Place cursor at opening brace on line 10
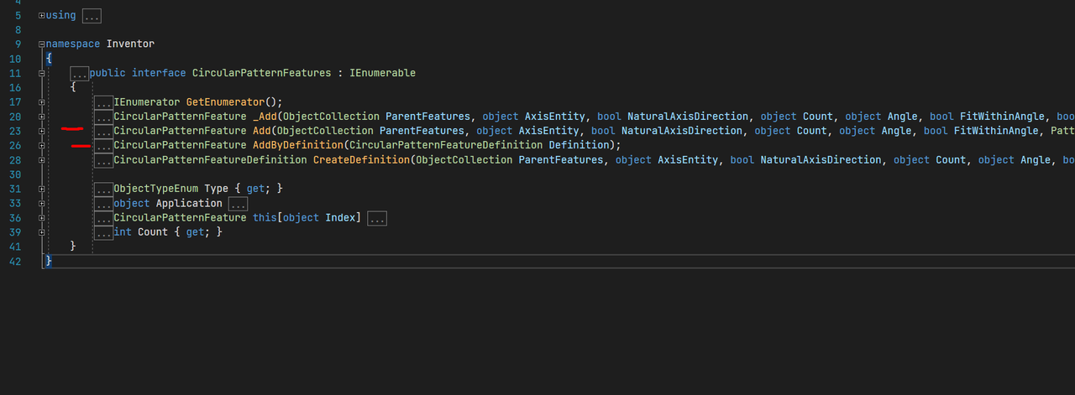Image resolution: width=1075 pixels, height=395 pixels. click(49, 59)
